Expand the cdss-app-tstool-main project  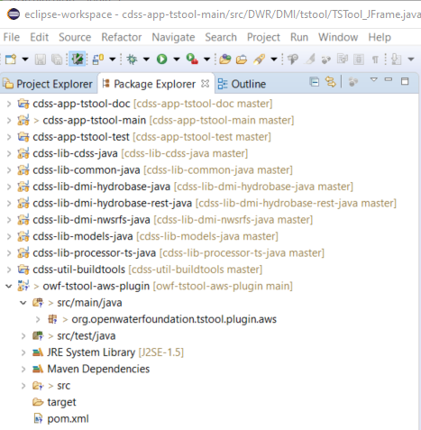tap(9, 121)
